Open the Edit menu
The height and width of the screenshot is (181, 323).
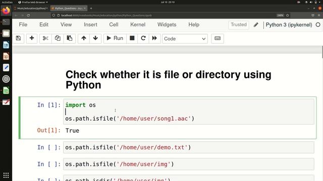click(44, 25)
